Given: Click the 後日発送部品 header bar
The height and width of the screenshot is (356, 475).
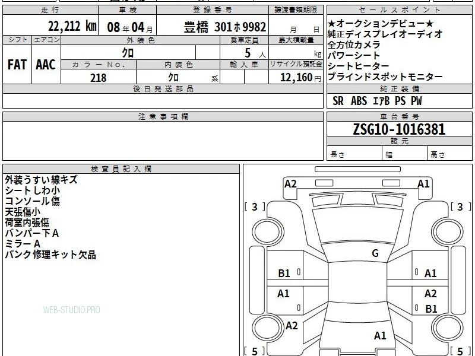Looking at the screenshot, I should click(163, 88).
